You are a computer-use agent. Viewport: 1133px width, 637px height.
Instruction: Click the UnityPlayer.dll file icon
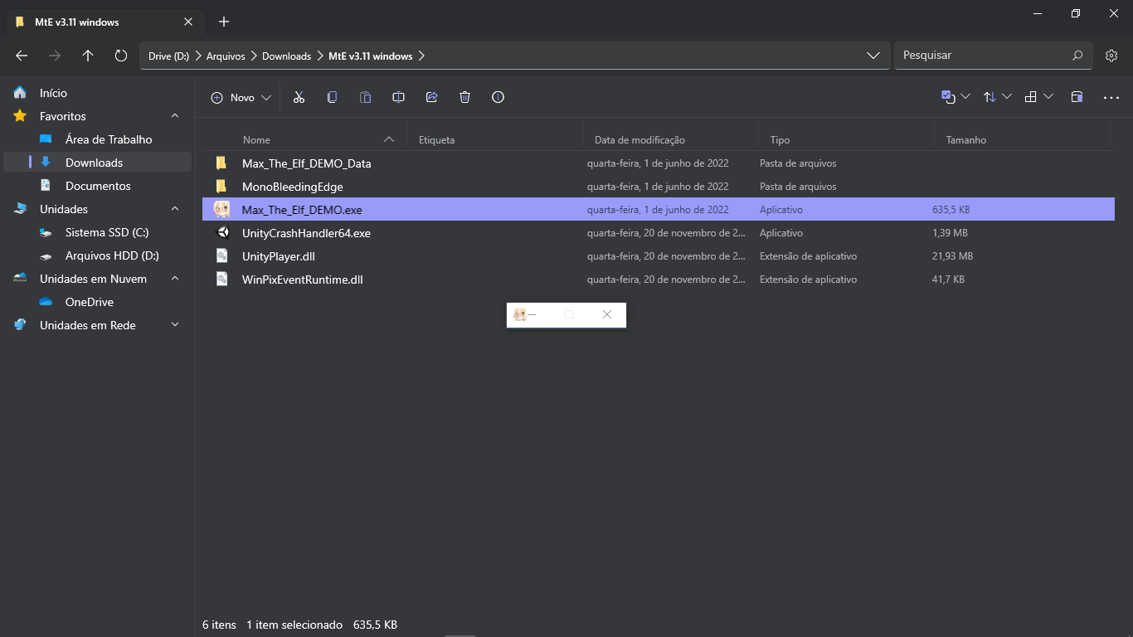(x=222, y=256)
